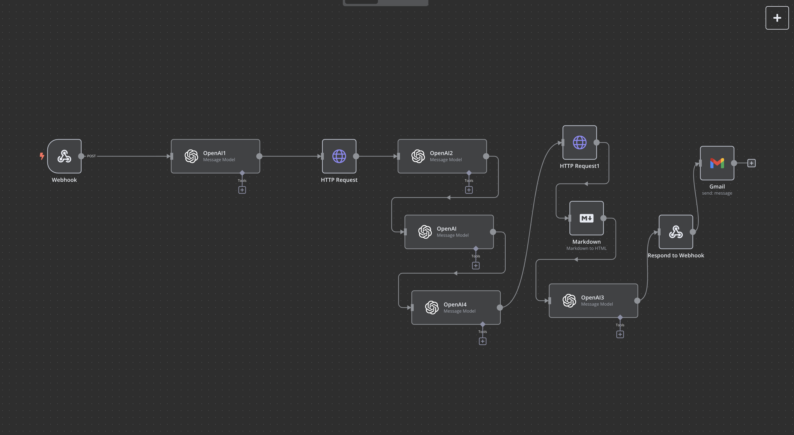Select the HTTP Request globe node
The height and width of the screenshot is (435, 794).
tap(339, 156)
